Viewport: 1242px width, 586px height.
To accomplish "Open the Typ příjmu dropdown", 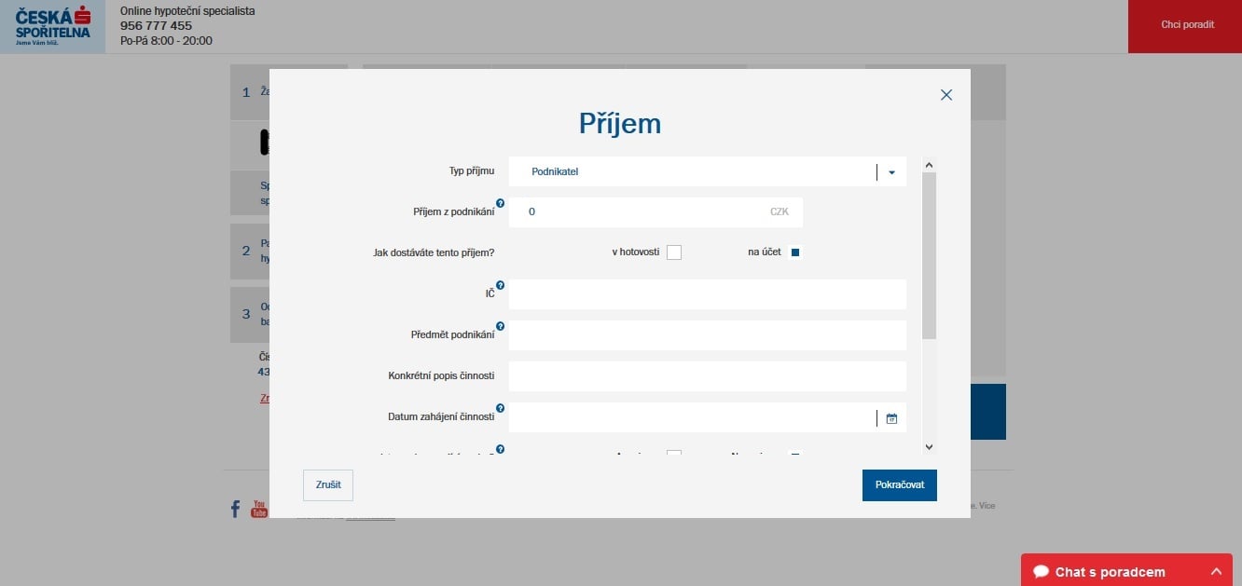I will click(708, 171).
